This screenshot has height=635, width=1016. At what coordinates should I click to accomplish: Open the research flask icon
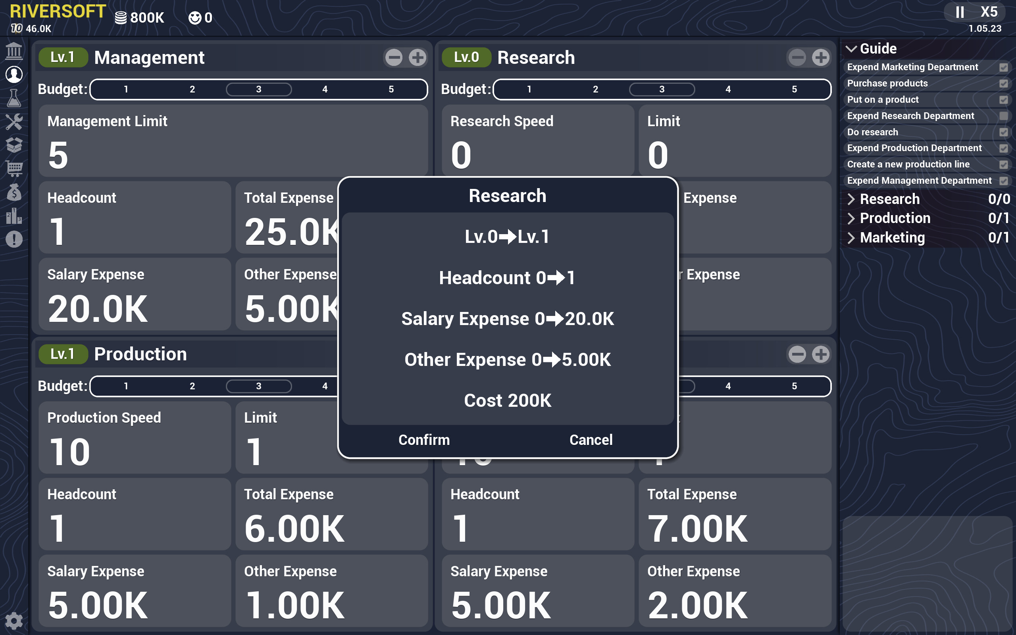(14, 99)
